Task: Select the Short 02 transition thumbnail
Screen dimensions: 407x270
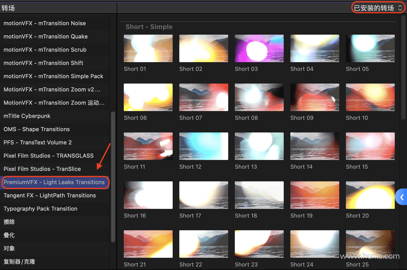Action: (204, 48)
